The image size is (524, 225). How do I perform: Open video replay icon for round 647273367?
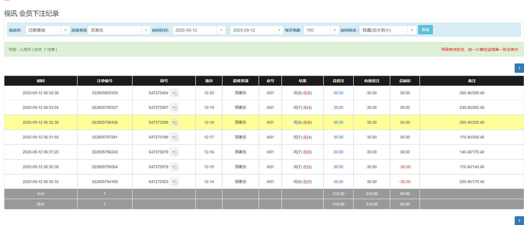coord(174,108)
